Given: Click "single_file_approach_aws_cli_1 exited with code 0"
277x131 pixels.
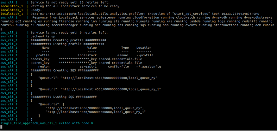Looking at the screenshot, I should pyautogui.click(x=47, y=123).
